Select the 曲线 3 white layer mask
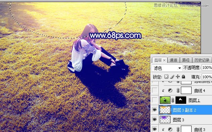The image size is (212, 132). coord(186,129)
